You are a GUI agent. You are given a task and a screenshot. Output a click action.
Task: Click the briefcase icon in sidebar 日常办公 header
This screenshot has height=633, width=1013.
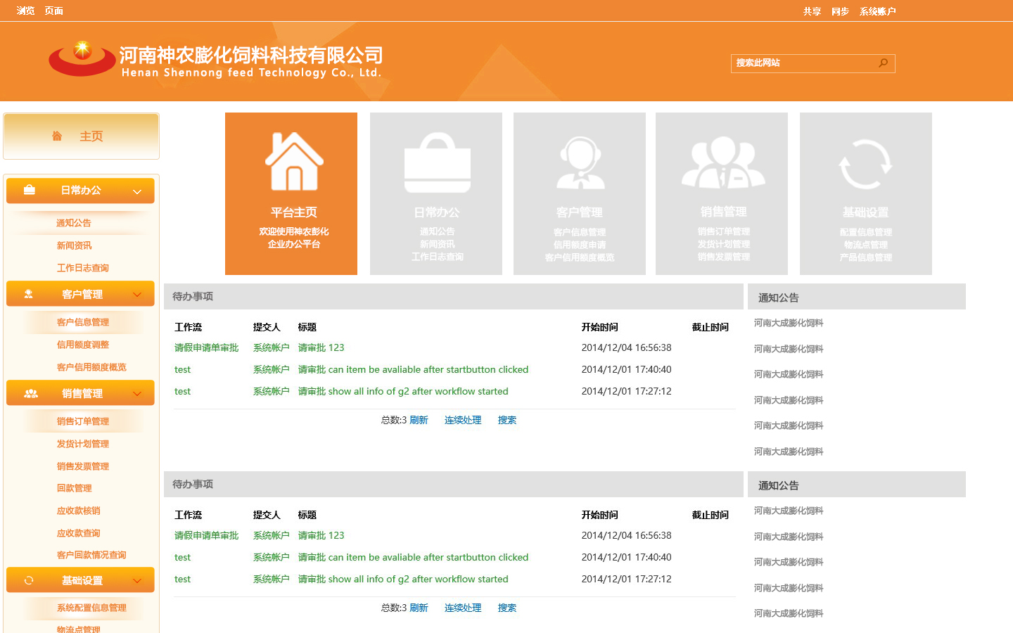click(x=30, y=190)
